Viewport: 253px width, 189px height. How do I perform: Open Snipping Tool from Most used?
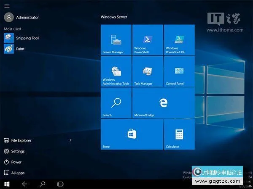click(27, 38)
